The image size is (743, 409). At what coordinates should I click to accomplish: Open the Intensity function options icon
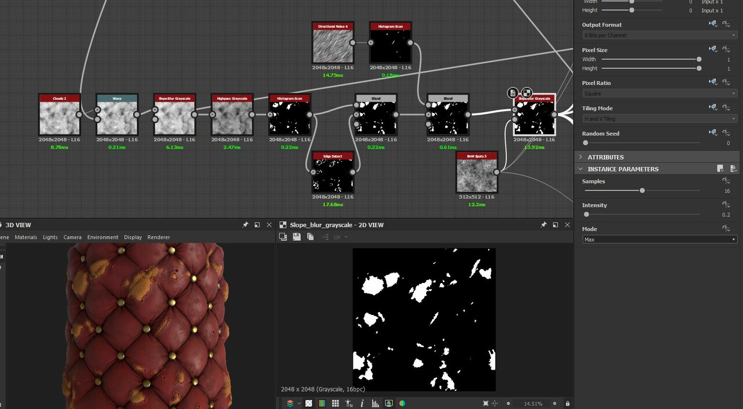click(726, 205)
